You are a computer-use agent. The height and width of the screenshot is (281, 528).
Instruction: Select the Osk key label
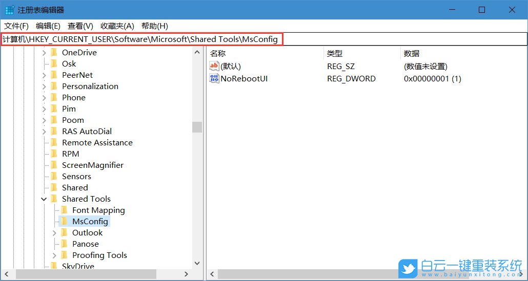click(69, 64)
